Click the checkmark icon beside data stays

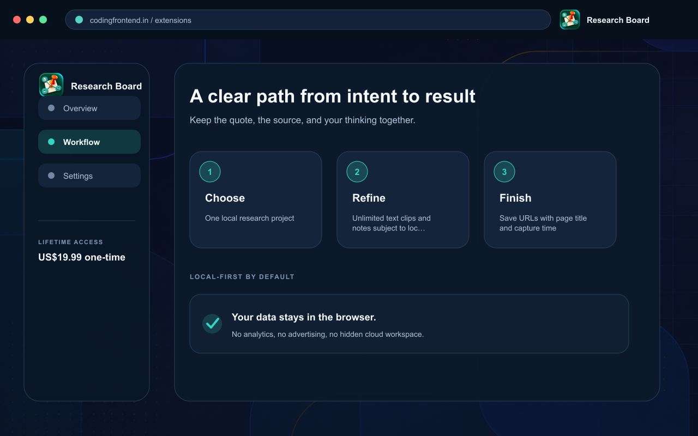click(212, 324)
